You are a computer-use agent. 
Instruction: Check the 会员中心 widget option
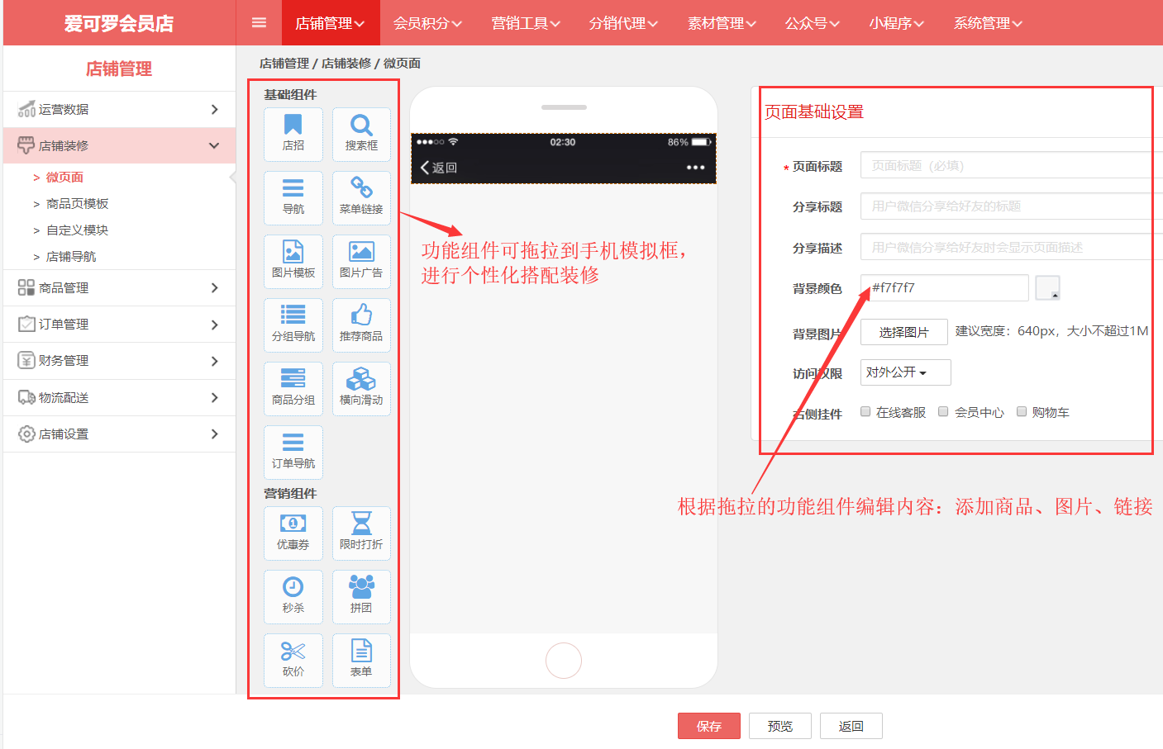click(x=943, y=411)
